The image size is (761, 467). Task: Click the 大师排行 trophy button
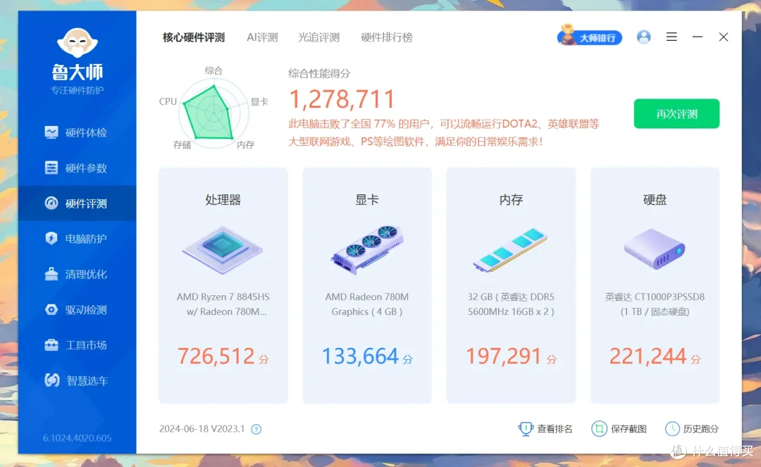pyautogui.click(x=589, y=37)
